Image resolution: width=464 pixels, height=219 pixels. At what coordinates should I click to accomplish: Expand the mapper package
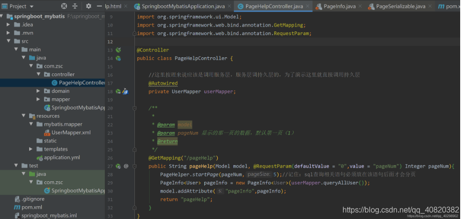(x=38, y=99)
